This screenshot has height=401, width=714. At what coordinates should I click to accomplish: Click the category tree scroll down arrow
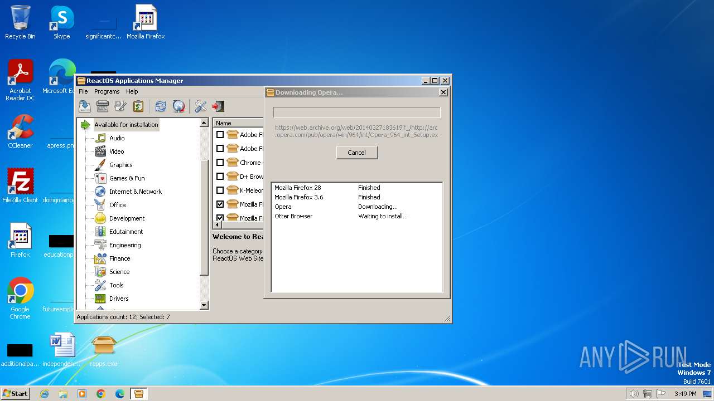click(x=204, y=305)
